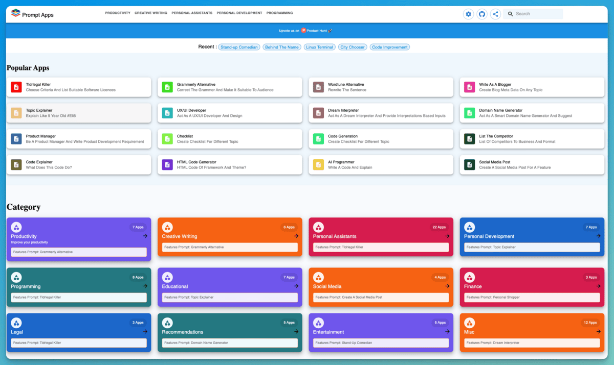The image size is (614, 365).
Task: Click the purple HTML Code Generator icon
Action: [x=167, y=164]
